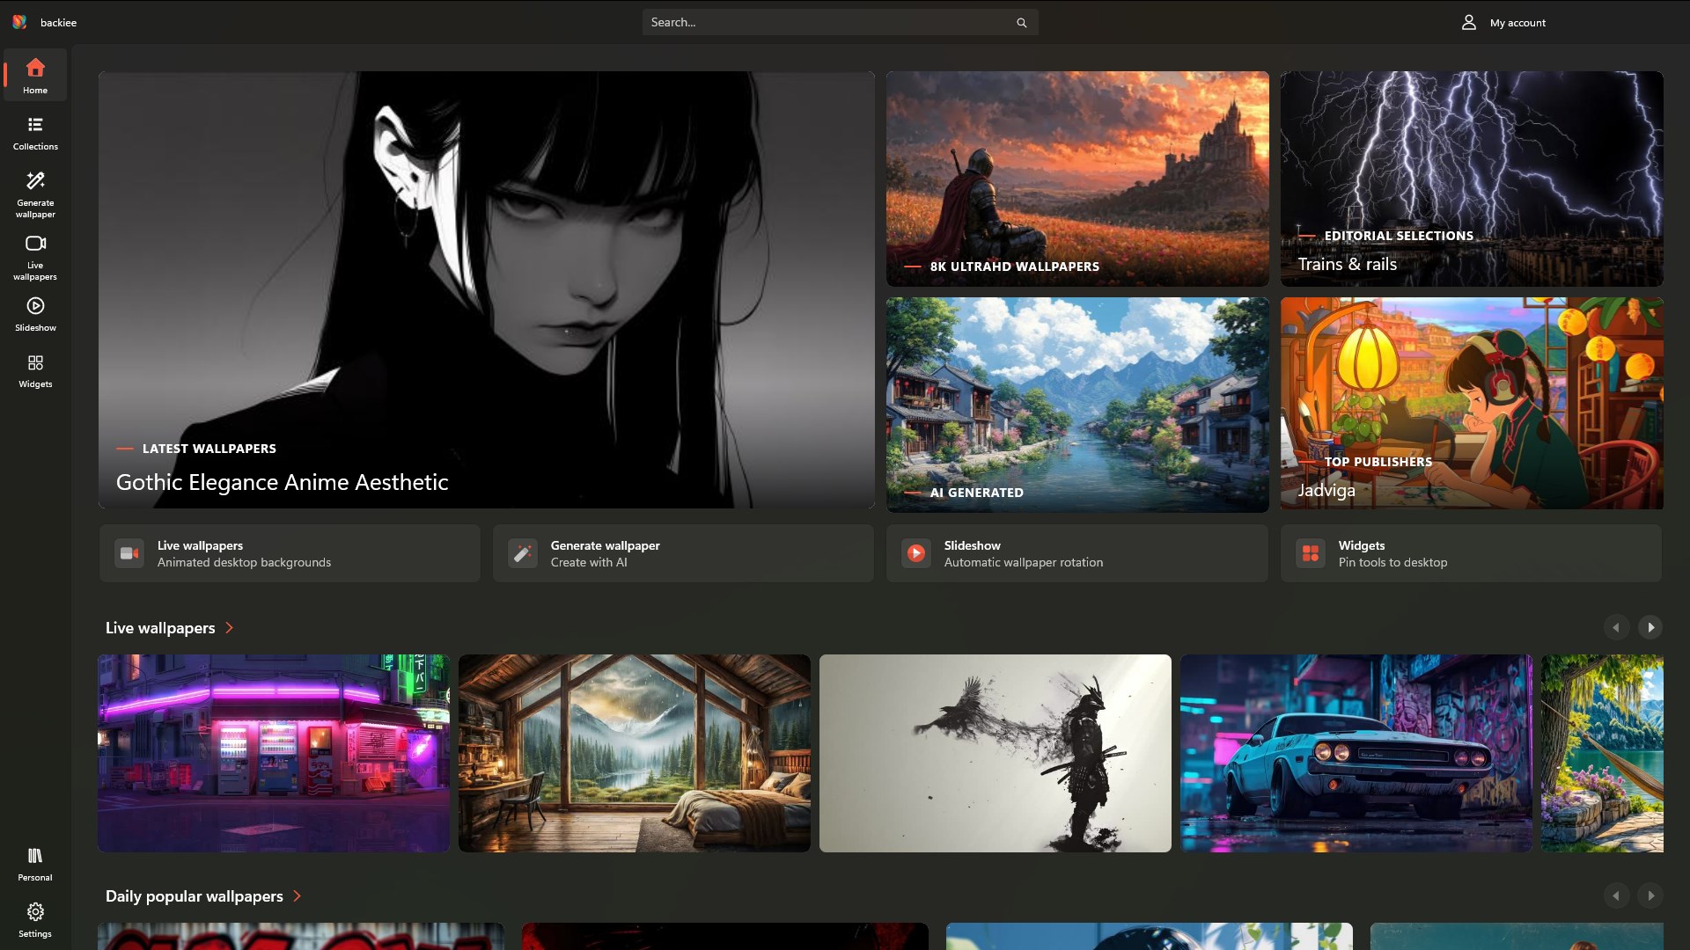
Task: Select the neon vending machine live wallpaper
Action: click(x=274, y=753)
